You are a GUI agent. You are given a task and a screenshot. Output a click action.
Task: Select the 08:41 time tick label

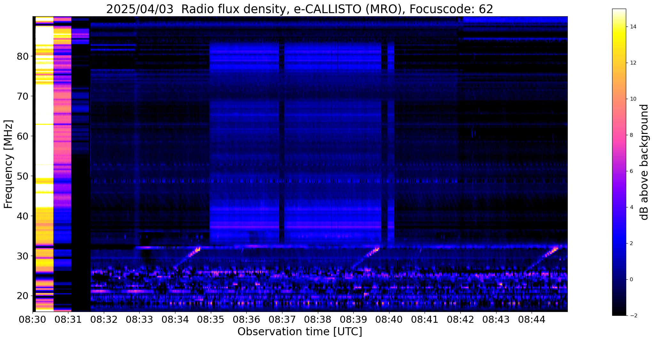[425, 319]
